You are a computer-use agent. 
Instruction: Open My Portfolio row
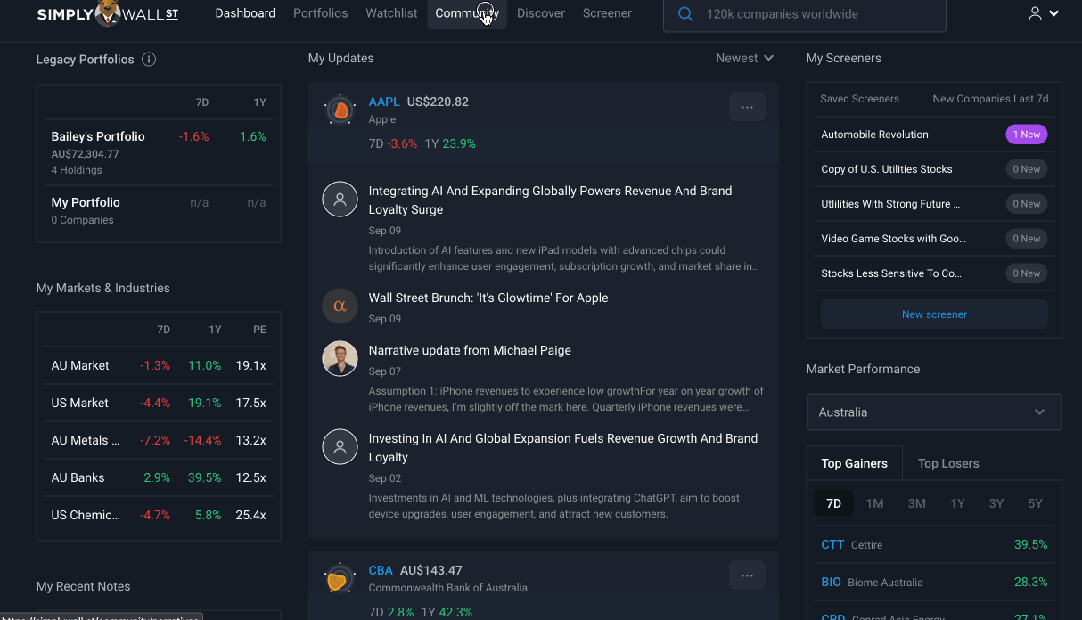(x=159, y=210)
